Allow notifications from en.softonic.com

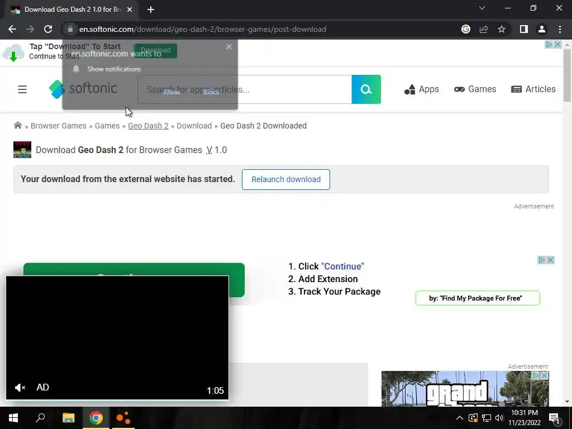pos(171,92)
